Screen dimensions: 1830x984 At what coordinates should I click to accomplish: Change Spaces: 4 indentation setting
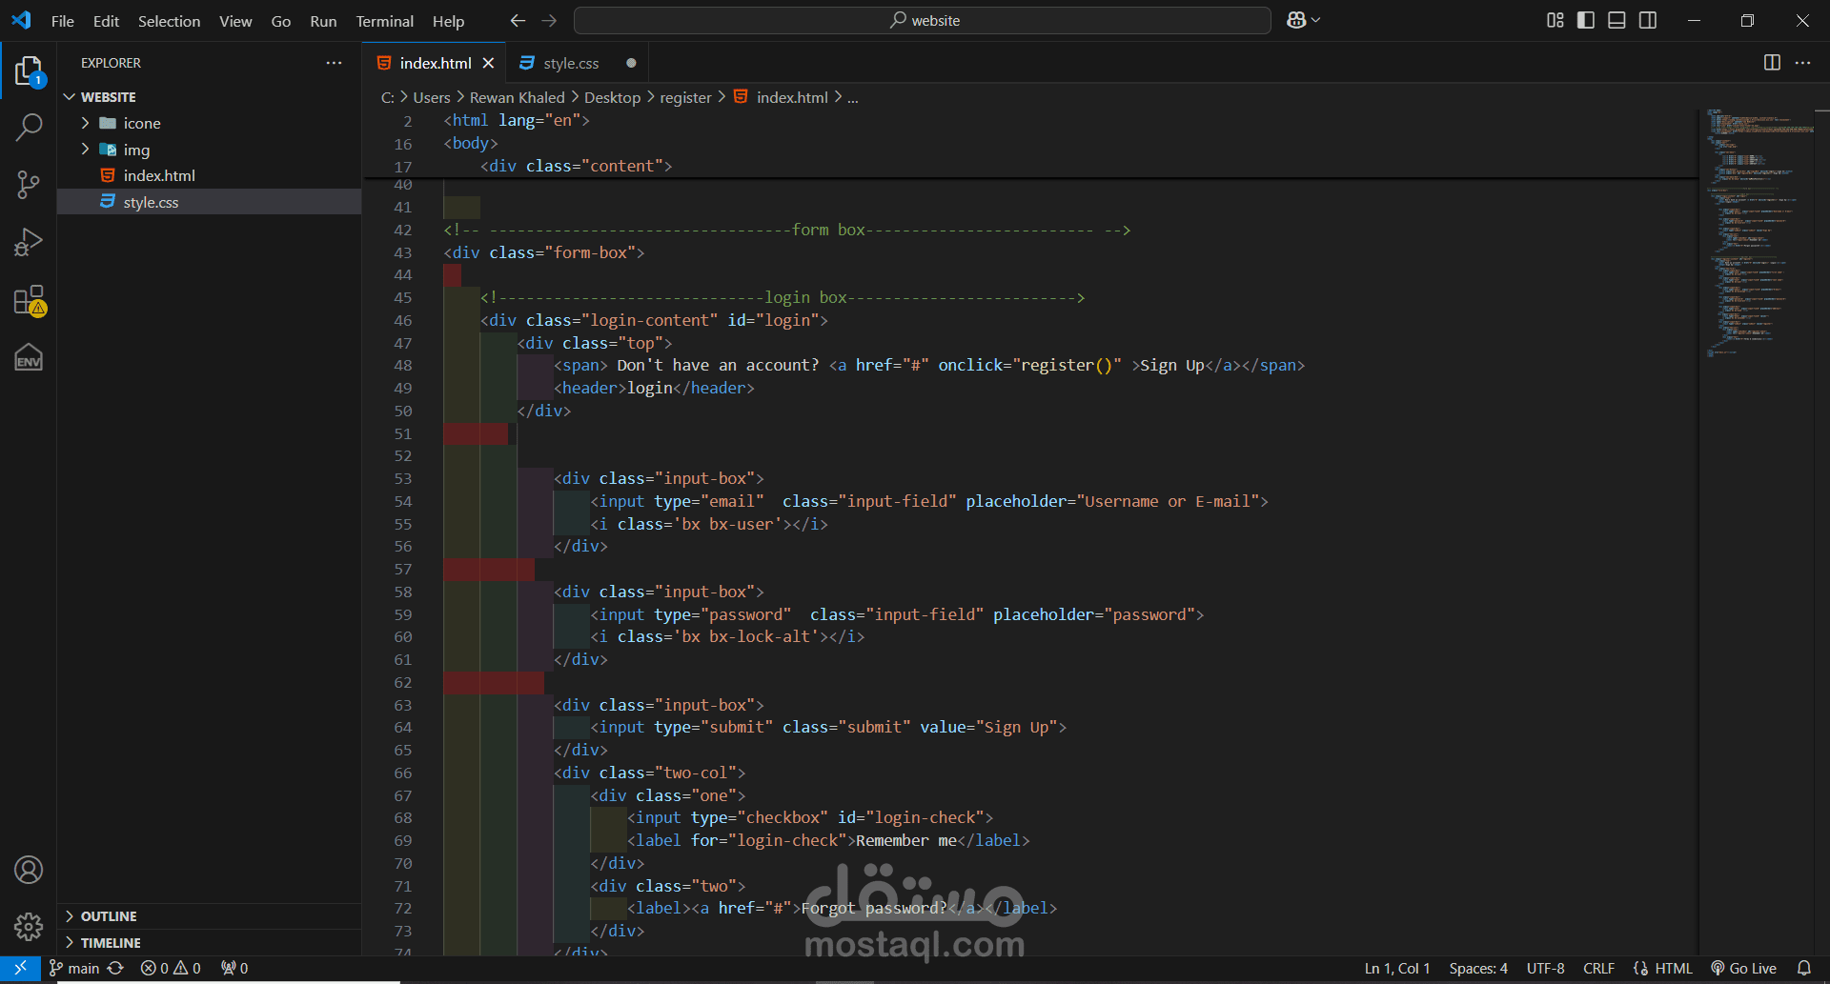1478,968
